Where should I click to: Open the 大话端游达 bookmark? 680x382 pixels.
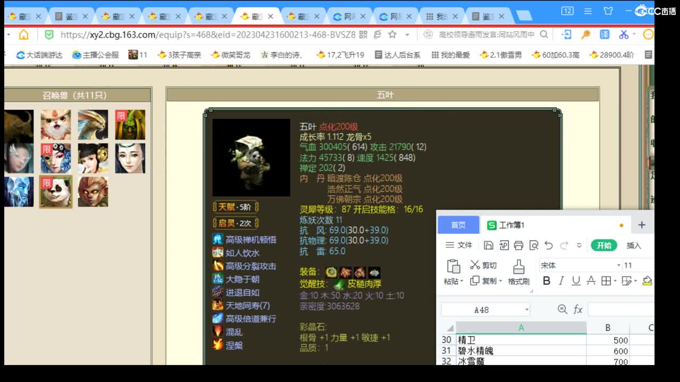coord(39,55)
